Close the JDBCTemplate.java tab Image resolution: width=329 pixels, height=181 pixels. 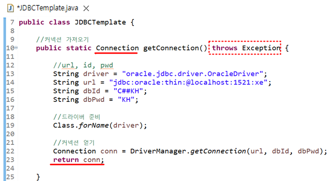[86, 8]
